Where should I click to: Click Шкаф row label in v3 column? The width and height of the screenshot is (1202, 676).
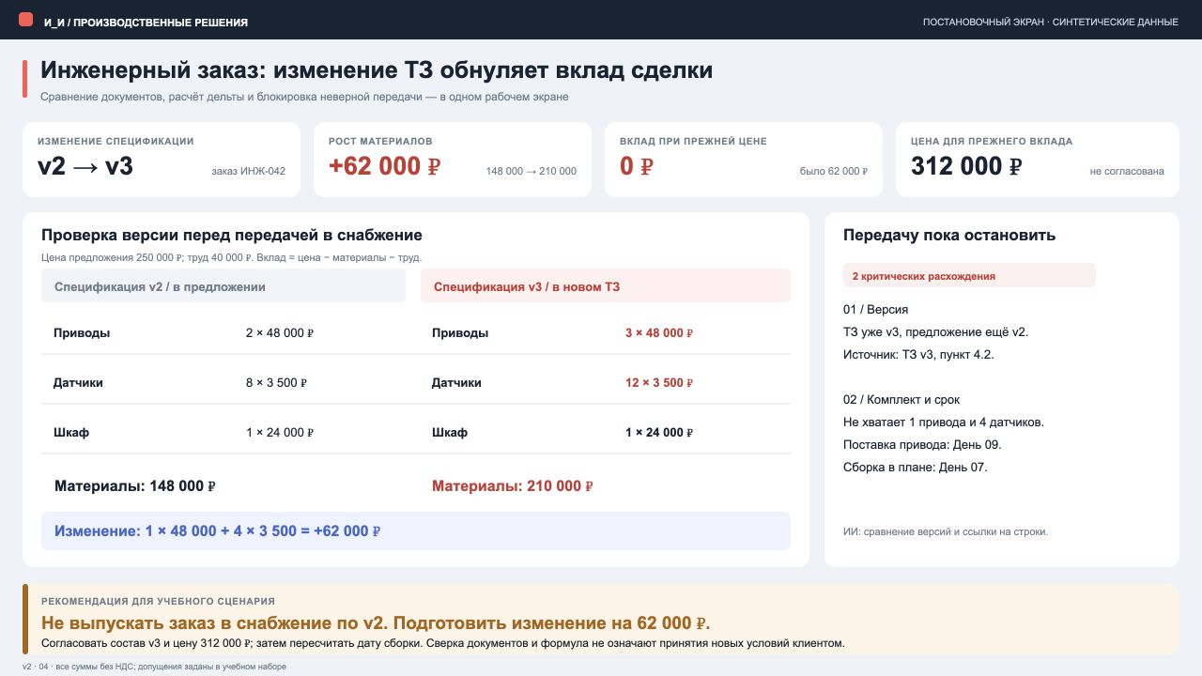(450, 433)
